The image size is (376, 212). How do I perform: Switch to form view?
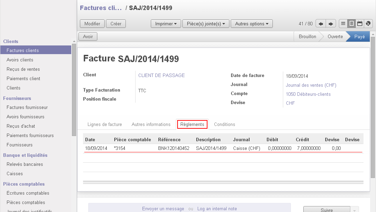click(x=351, y=24)
